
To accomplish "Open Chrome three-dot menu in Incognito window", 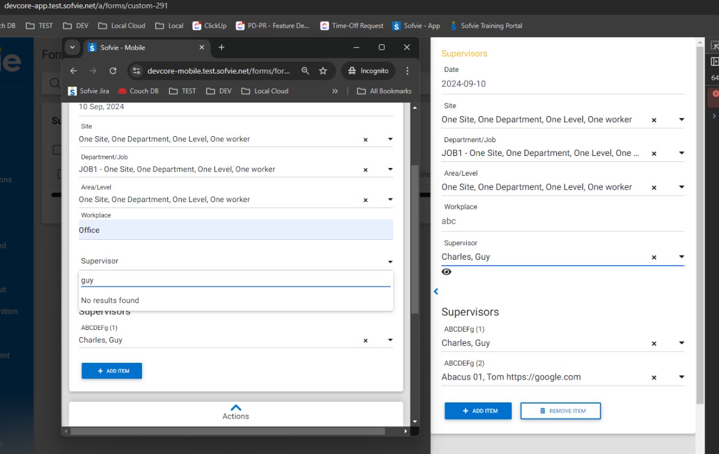I will (x=407, y=71).
